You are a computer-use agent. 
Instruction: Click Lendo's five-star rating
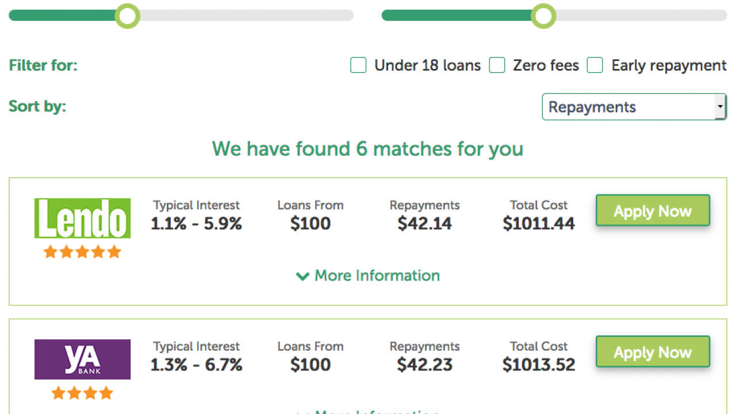82,252
